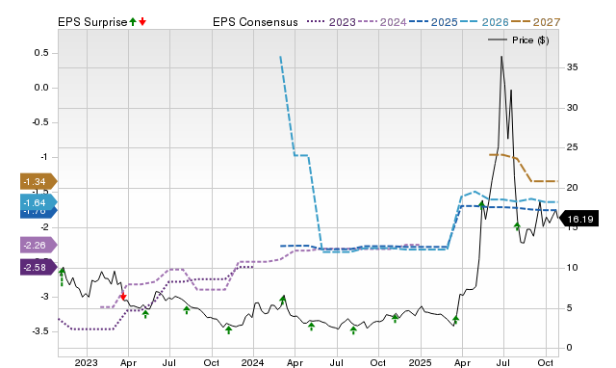Toggle the 2023 EPS consensus legend entry
Viewport: 616px width, 368px height.
pyautogui.click(x=331, y=22)
